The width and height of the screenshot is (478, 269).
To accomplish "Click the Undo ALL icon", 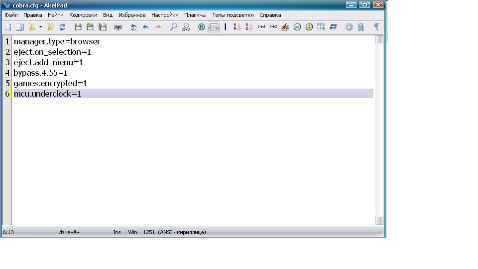I will pyautogui.click(x=133, y=27).
